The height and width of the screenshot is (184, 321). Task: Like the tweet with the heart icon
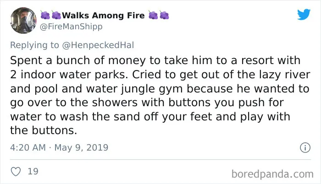pyautogui.click(x=16, y=172)
